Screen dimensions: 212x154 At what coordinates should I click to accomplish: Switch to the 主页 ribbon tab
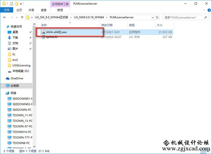coord(19,10)
